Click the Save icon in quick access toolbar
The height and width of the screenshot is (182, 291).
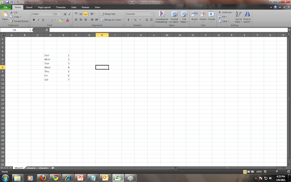point(7,2)
